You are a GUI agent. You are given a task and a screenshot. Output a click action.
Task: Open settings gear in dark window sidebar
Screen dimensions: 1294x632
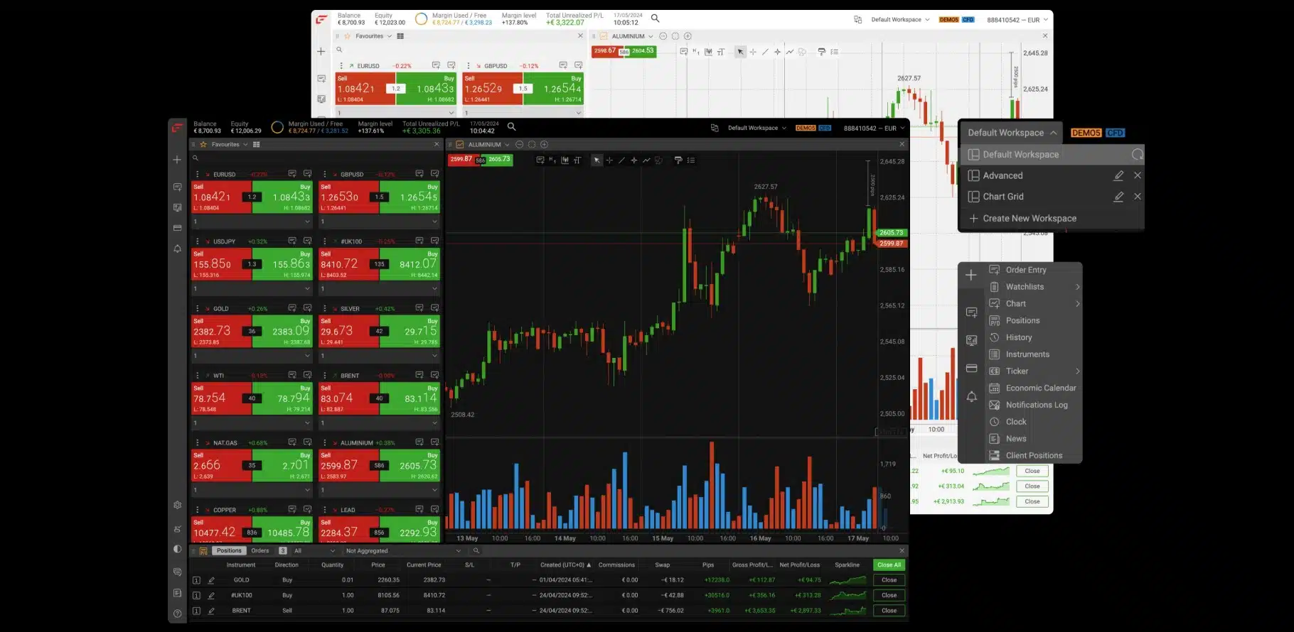point(177,505)
